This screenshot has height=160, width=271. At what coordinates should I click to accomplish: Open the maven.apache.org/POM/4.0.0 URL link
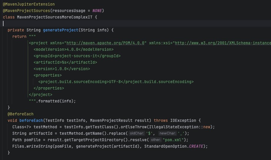click(x=105, y=43)
